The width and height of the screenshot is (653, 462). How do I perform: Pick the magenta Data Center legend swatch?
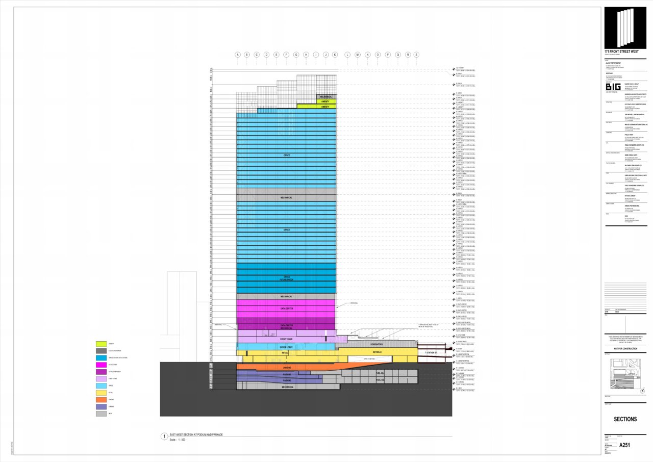[x=101, y=365]
